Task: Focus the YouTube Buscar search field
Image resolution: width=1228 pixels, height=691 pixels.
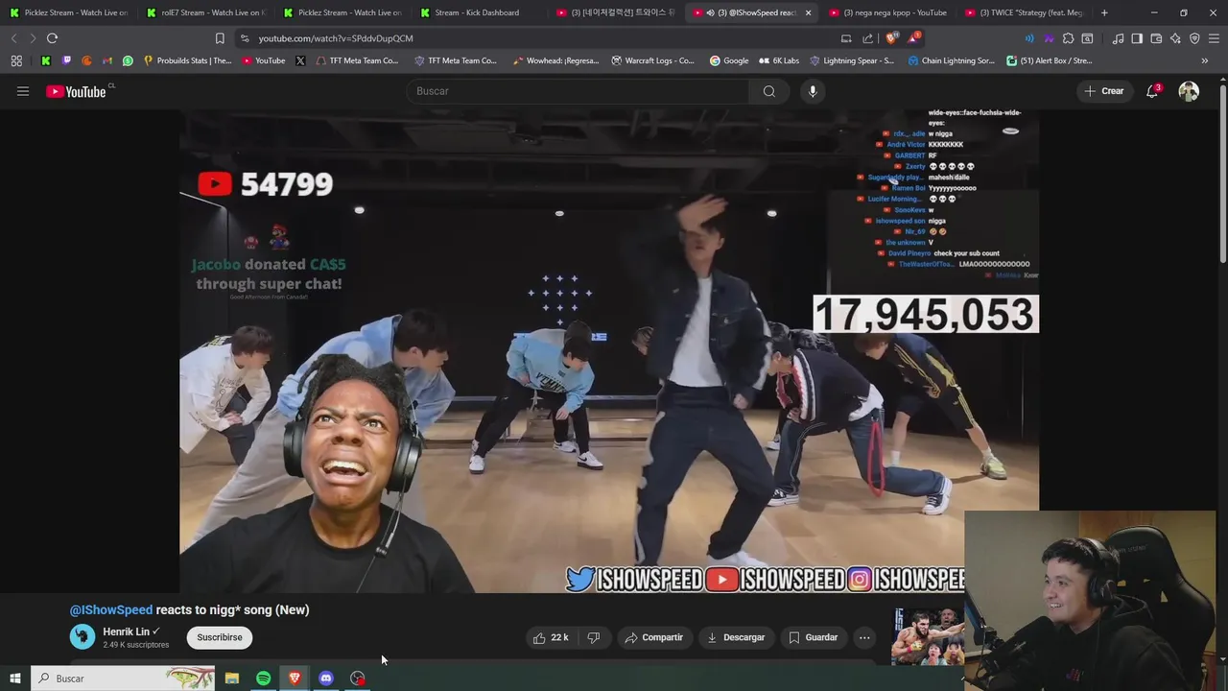Action: click(578, 91)
